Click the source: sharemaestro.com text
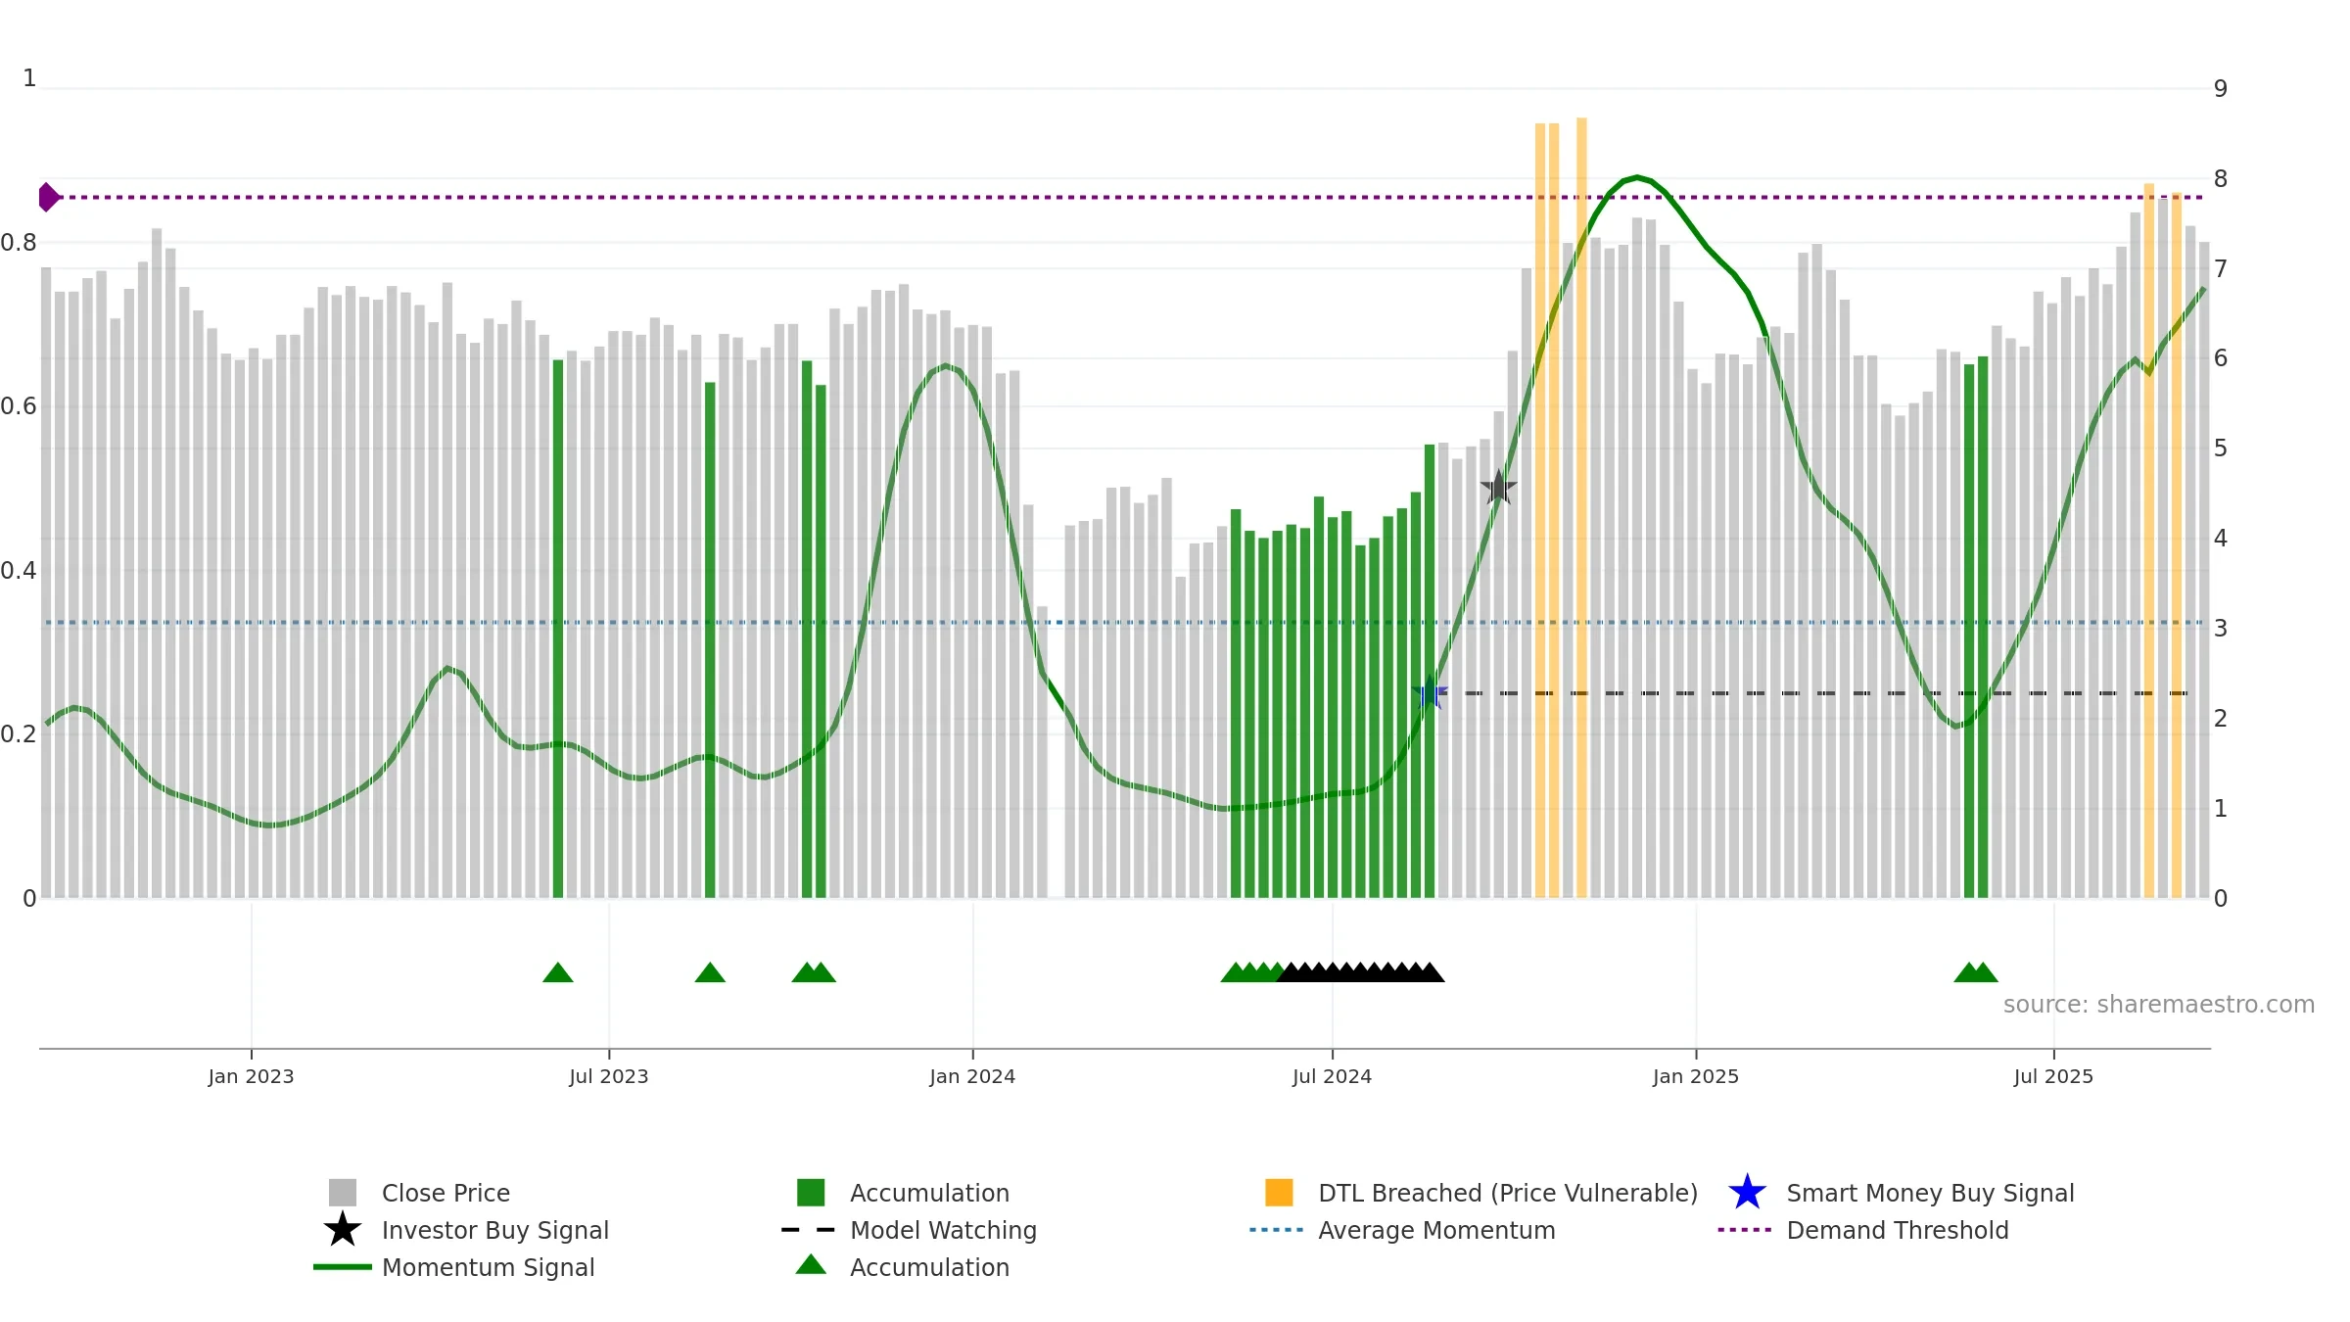 point(2159,1005)
